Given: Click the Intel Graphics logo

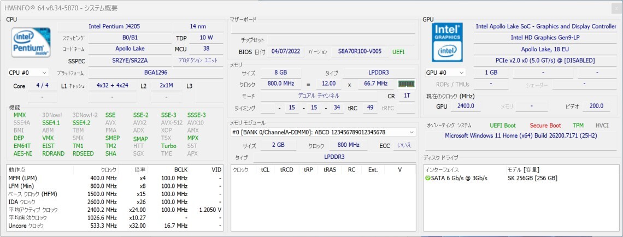Looking at the screenshot, I should pyautogui.click(x=448, y=42).
